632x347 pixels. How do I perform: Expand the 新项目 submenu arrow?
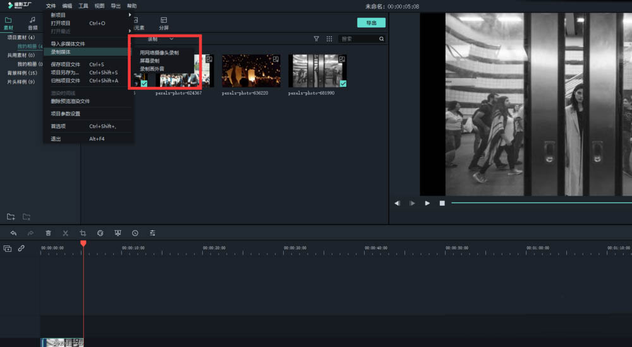(x=130, y=15)
